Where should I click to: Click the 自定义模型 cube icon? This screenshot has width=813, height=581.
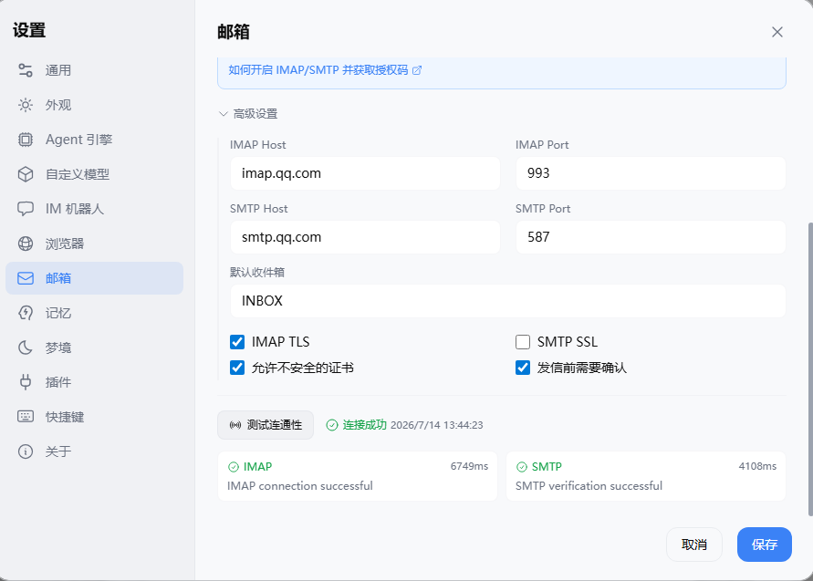coord(26,174)
